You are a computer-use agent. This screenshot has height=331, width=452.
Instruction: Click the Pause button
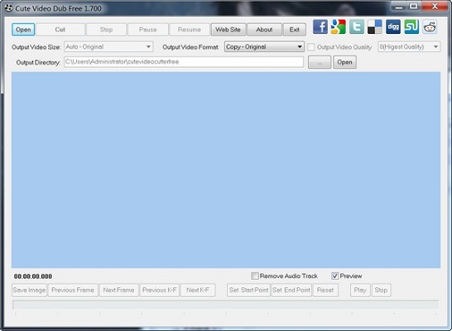coord(148,30)
